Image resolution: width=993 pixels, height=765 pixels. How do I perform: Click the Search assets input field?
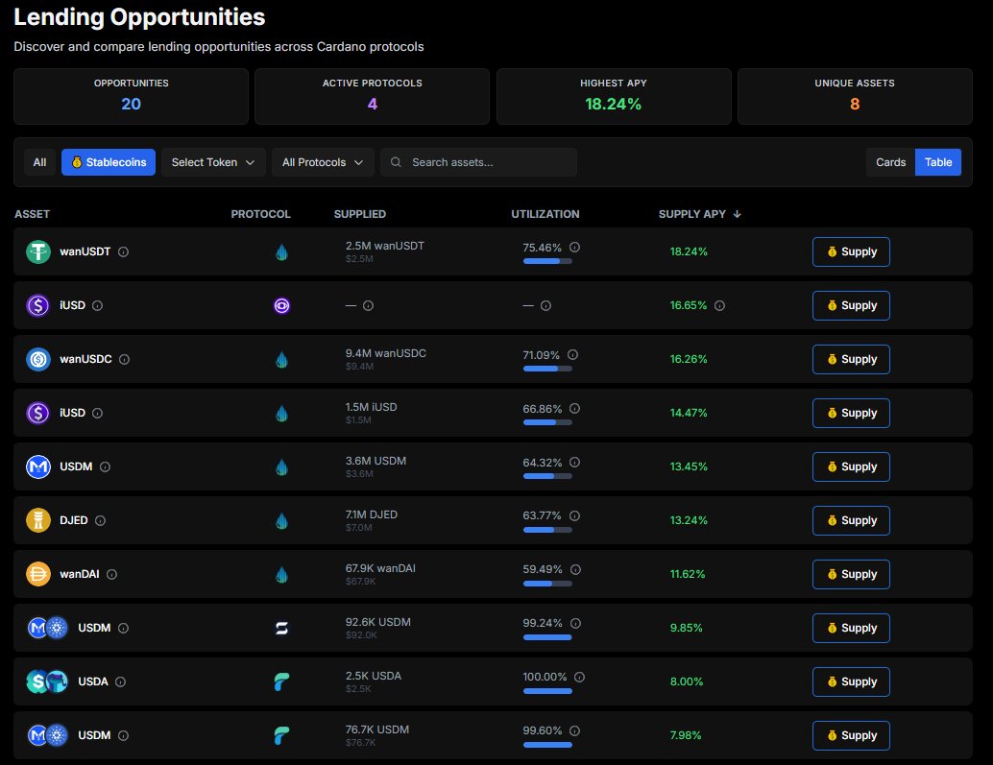[x=479, y=162]
